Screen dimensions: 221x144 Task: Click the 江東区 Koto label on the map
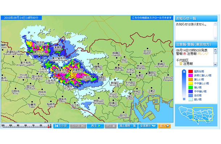(151, 92)
